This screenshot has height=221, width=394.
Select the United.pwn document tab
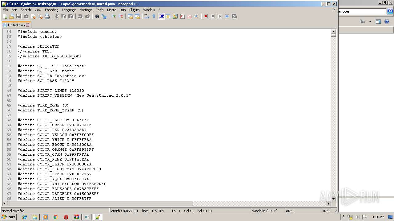16,25
